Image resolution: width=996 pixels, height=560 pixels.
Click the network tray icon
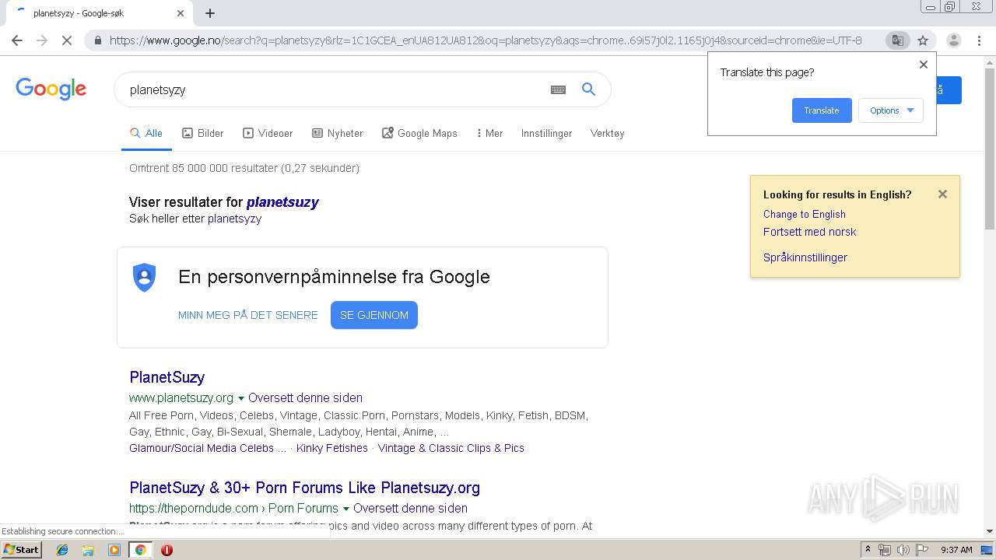[x=885, y=550]
